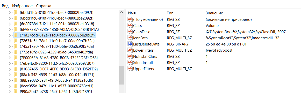Select the UpperFilters value name

(x=144, y=69)
